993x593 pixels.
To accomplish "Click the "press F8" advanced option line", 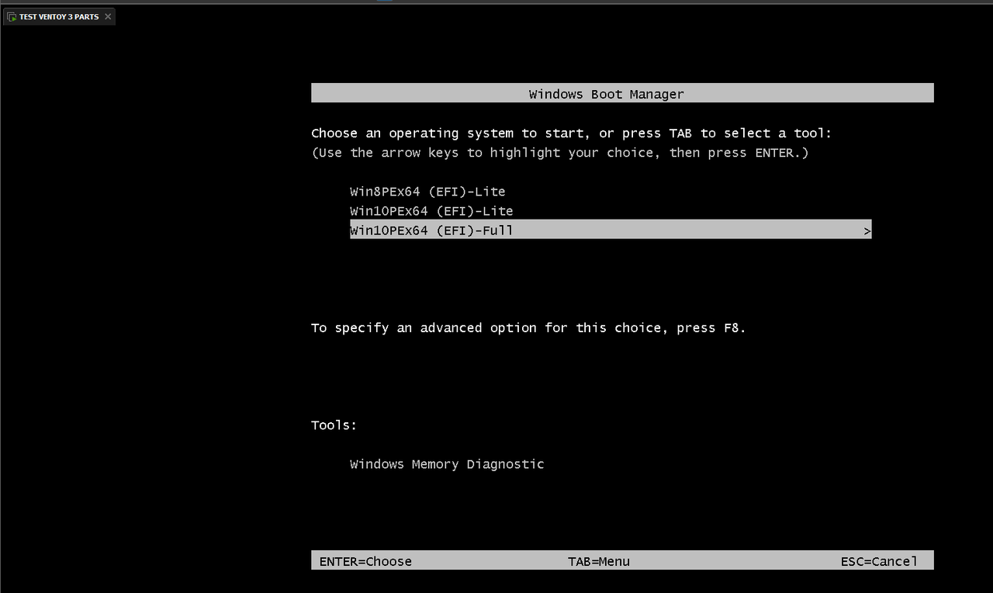I will click(528, 328).
